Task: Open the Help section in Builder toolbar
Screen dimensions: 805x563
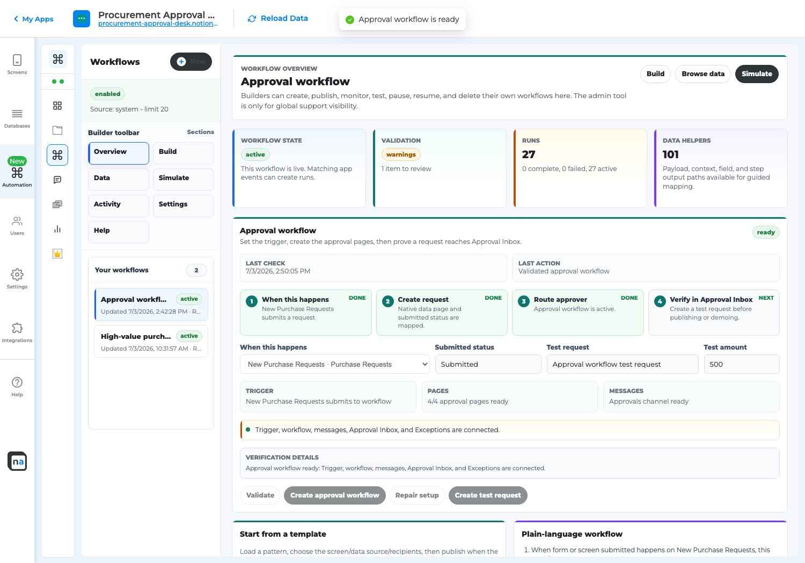Action: click(x=119, y=232)
